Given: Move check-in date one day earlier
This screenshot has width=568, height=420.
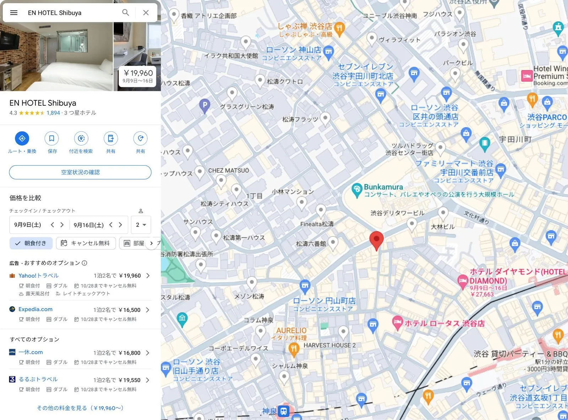Looking at the screenshot, I should point(53,225).
